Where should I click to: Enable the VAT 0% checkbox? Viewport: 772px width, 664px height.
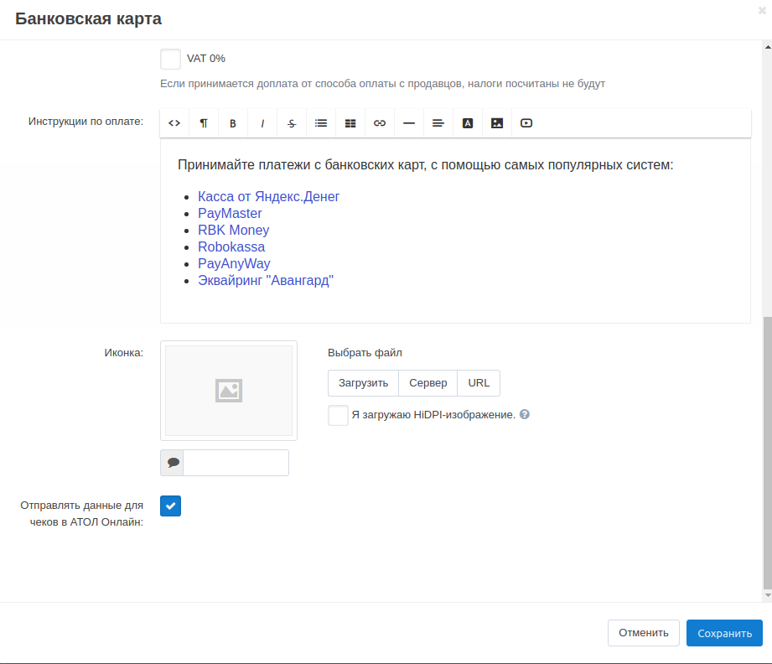[171, 59]
